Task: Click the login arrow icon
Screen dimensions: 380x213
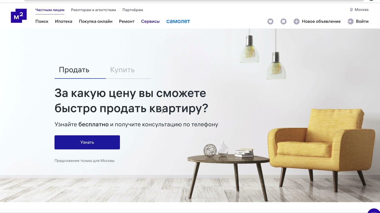Action: click(351, 21)
